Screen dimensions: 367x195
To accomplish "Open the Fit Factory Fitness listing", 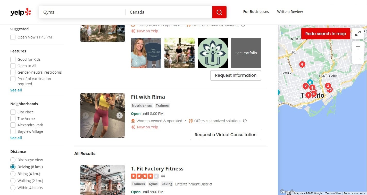I will tap(157, 168).
